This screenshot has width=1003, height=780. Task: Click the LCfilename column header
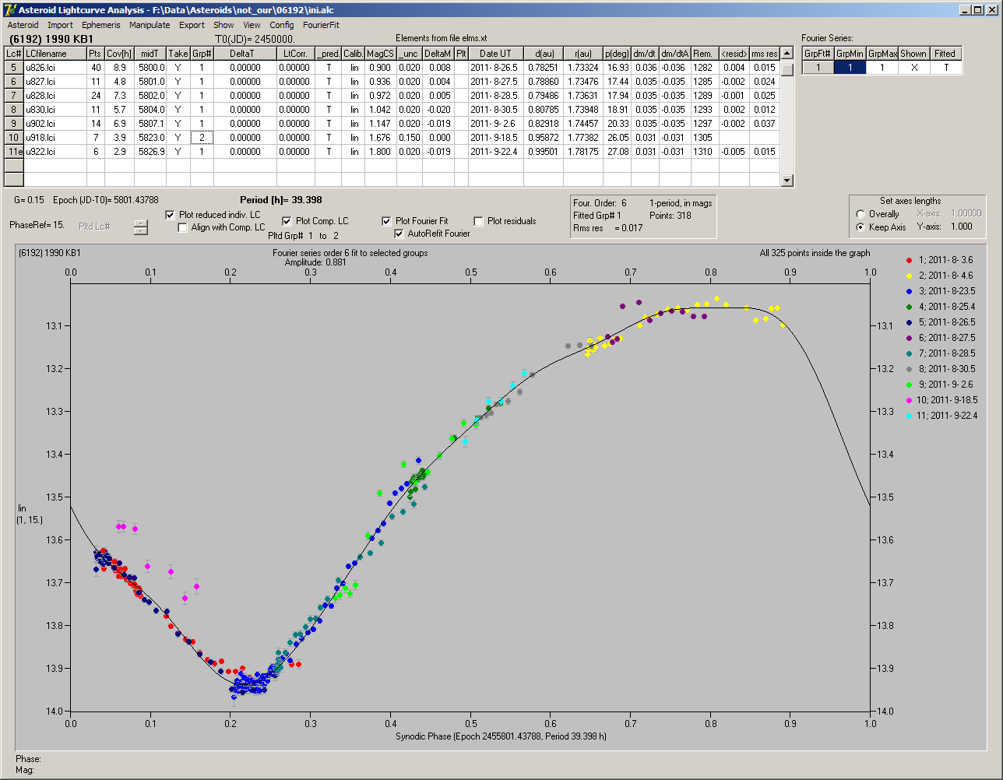[x=55, y=54]
